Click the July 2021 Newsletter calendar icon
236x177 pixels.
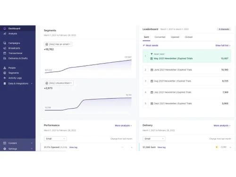(x=152, y=92)
